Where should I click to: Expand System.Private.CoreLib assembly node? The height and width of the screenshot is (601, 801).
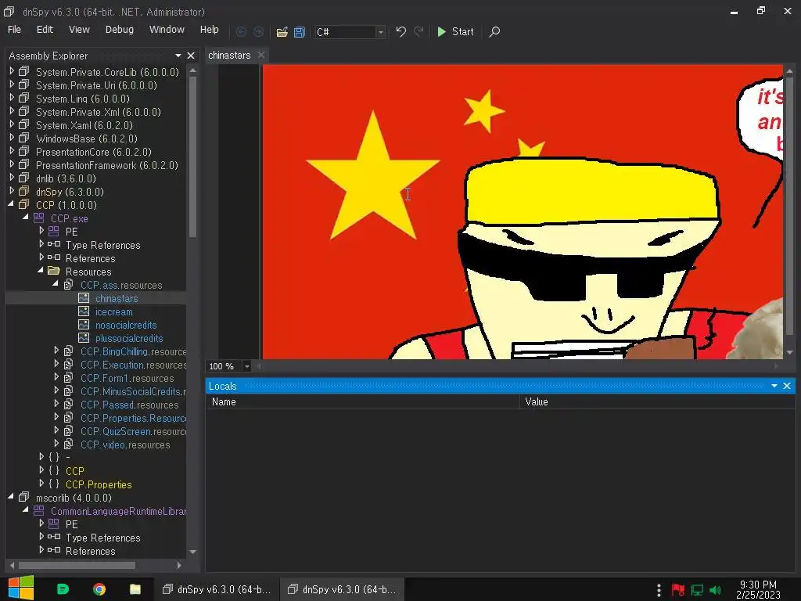pos(12,71)
